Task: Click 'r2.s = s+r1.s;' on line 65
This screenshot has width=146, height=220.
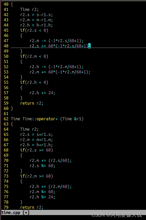Action: click(36, 135)
